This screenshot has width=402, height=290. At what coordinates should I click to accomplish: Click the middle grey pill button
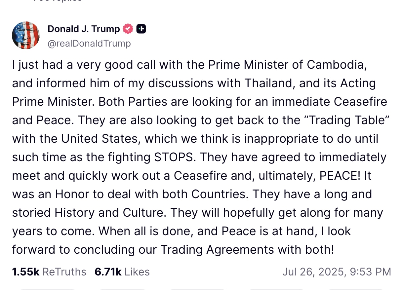pos(197,288)
